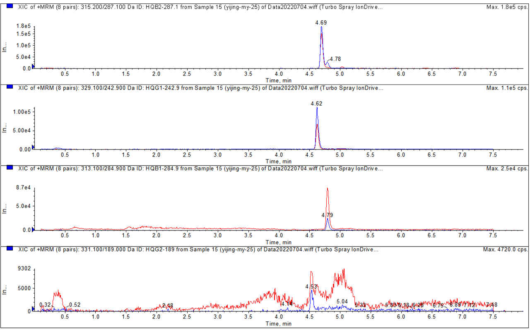This screenshot has height=330, width=530.
Task: Click the blue threshold arrow in the HQB2-287.1 chromatogram
Action: [33, 66]
